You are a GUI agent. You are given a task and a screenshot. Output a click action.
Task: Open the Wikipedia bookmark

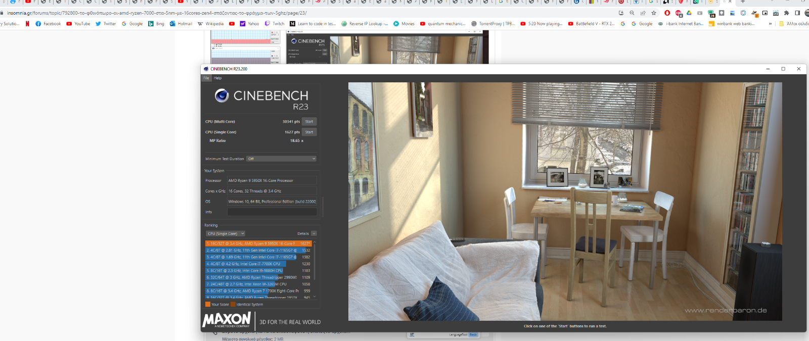click(210, 24)
